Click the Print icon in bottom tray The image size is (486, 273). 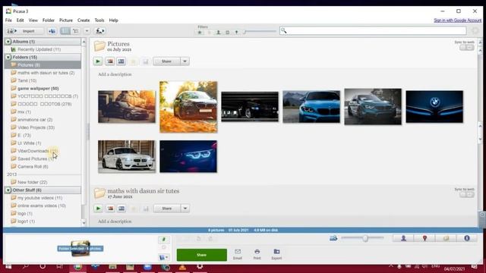click(257, 254)
